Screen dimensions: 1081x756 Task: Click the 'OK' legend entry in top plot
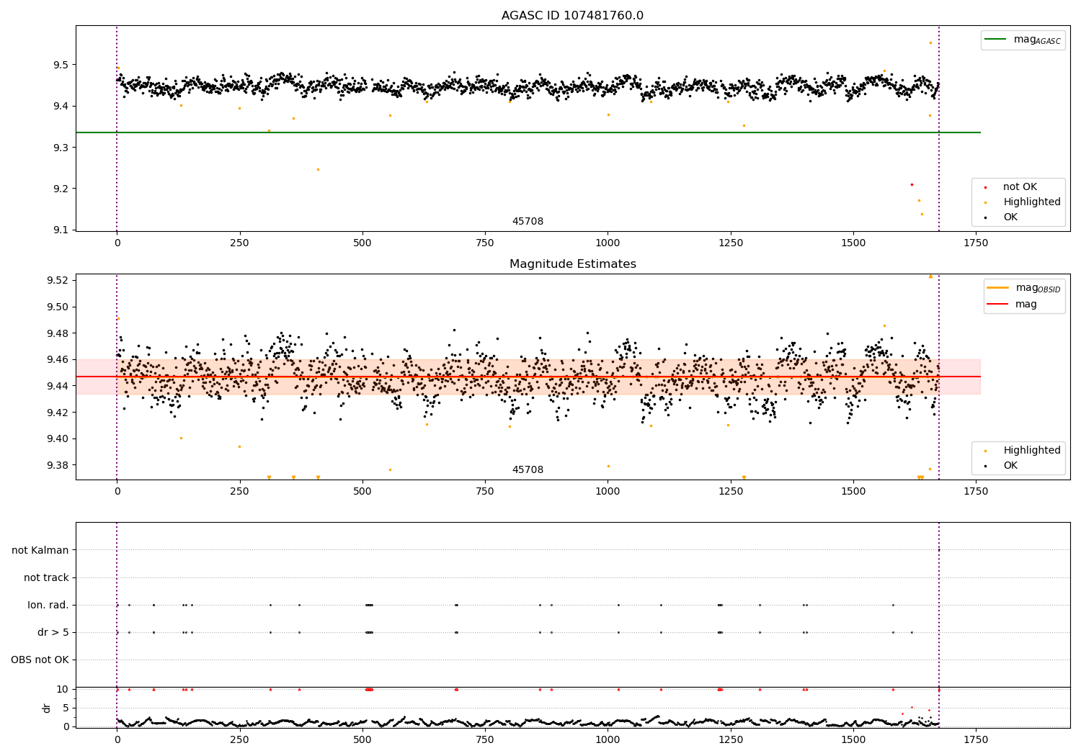pos(1001,217)
